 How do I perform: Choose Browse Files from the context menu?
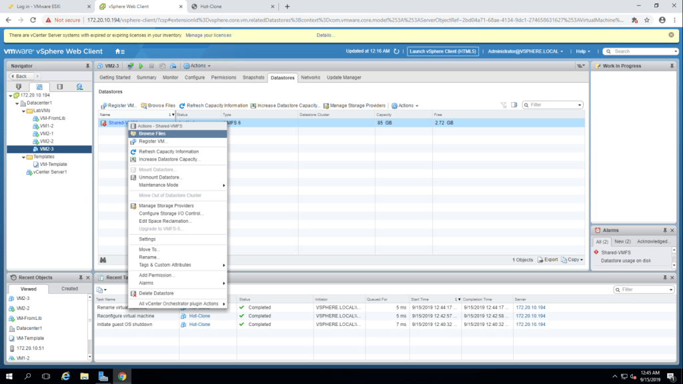point(152,133)
